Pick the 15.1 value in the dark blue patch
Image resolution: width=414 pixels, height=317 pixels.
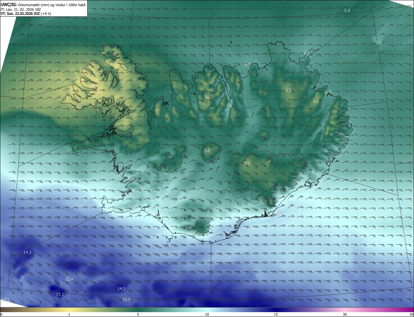(60, 294)
